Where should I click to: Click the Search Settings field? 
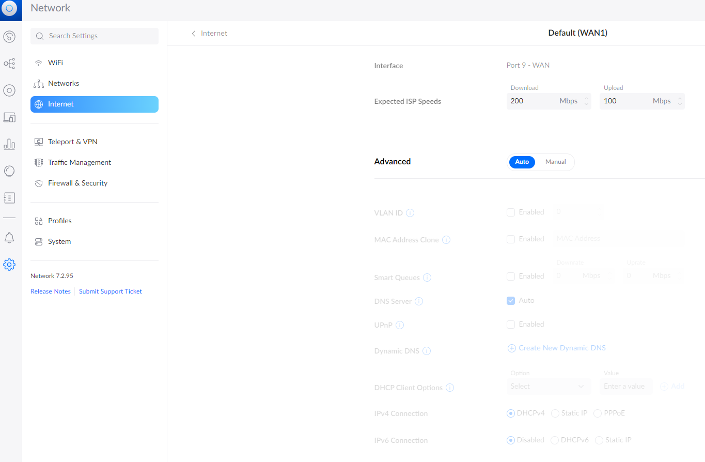click(x=95, y=36)
